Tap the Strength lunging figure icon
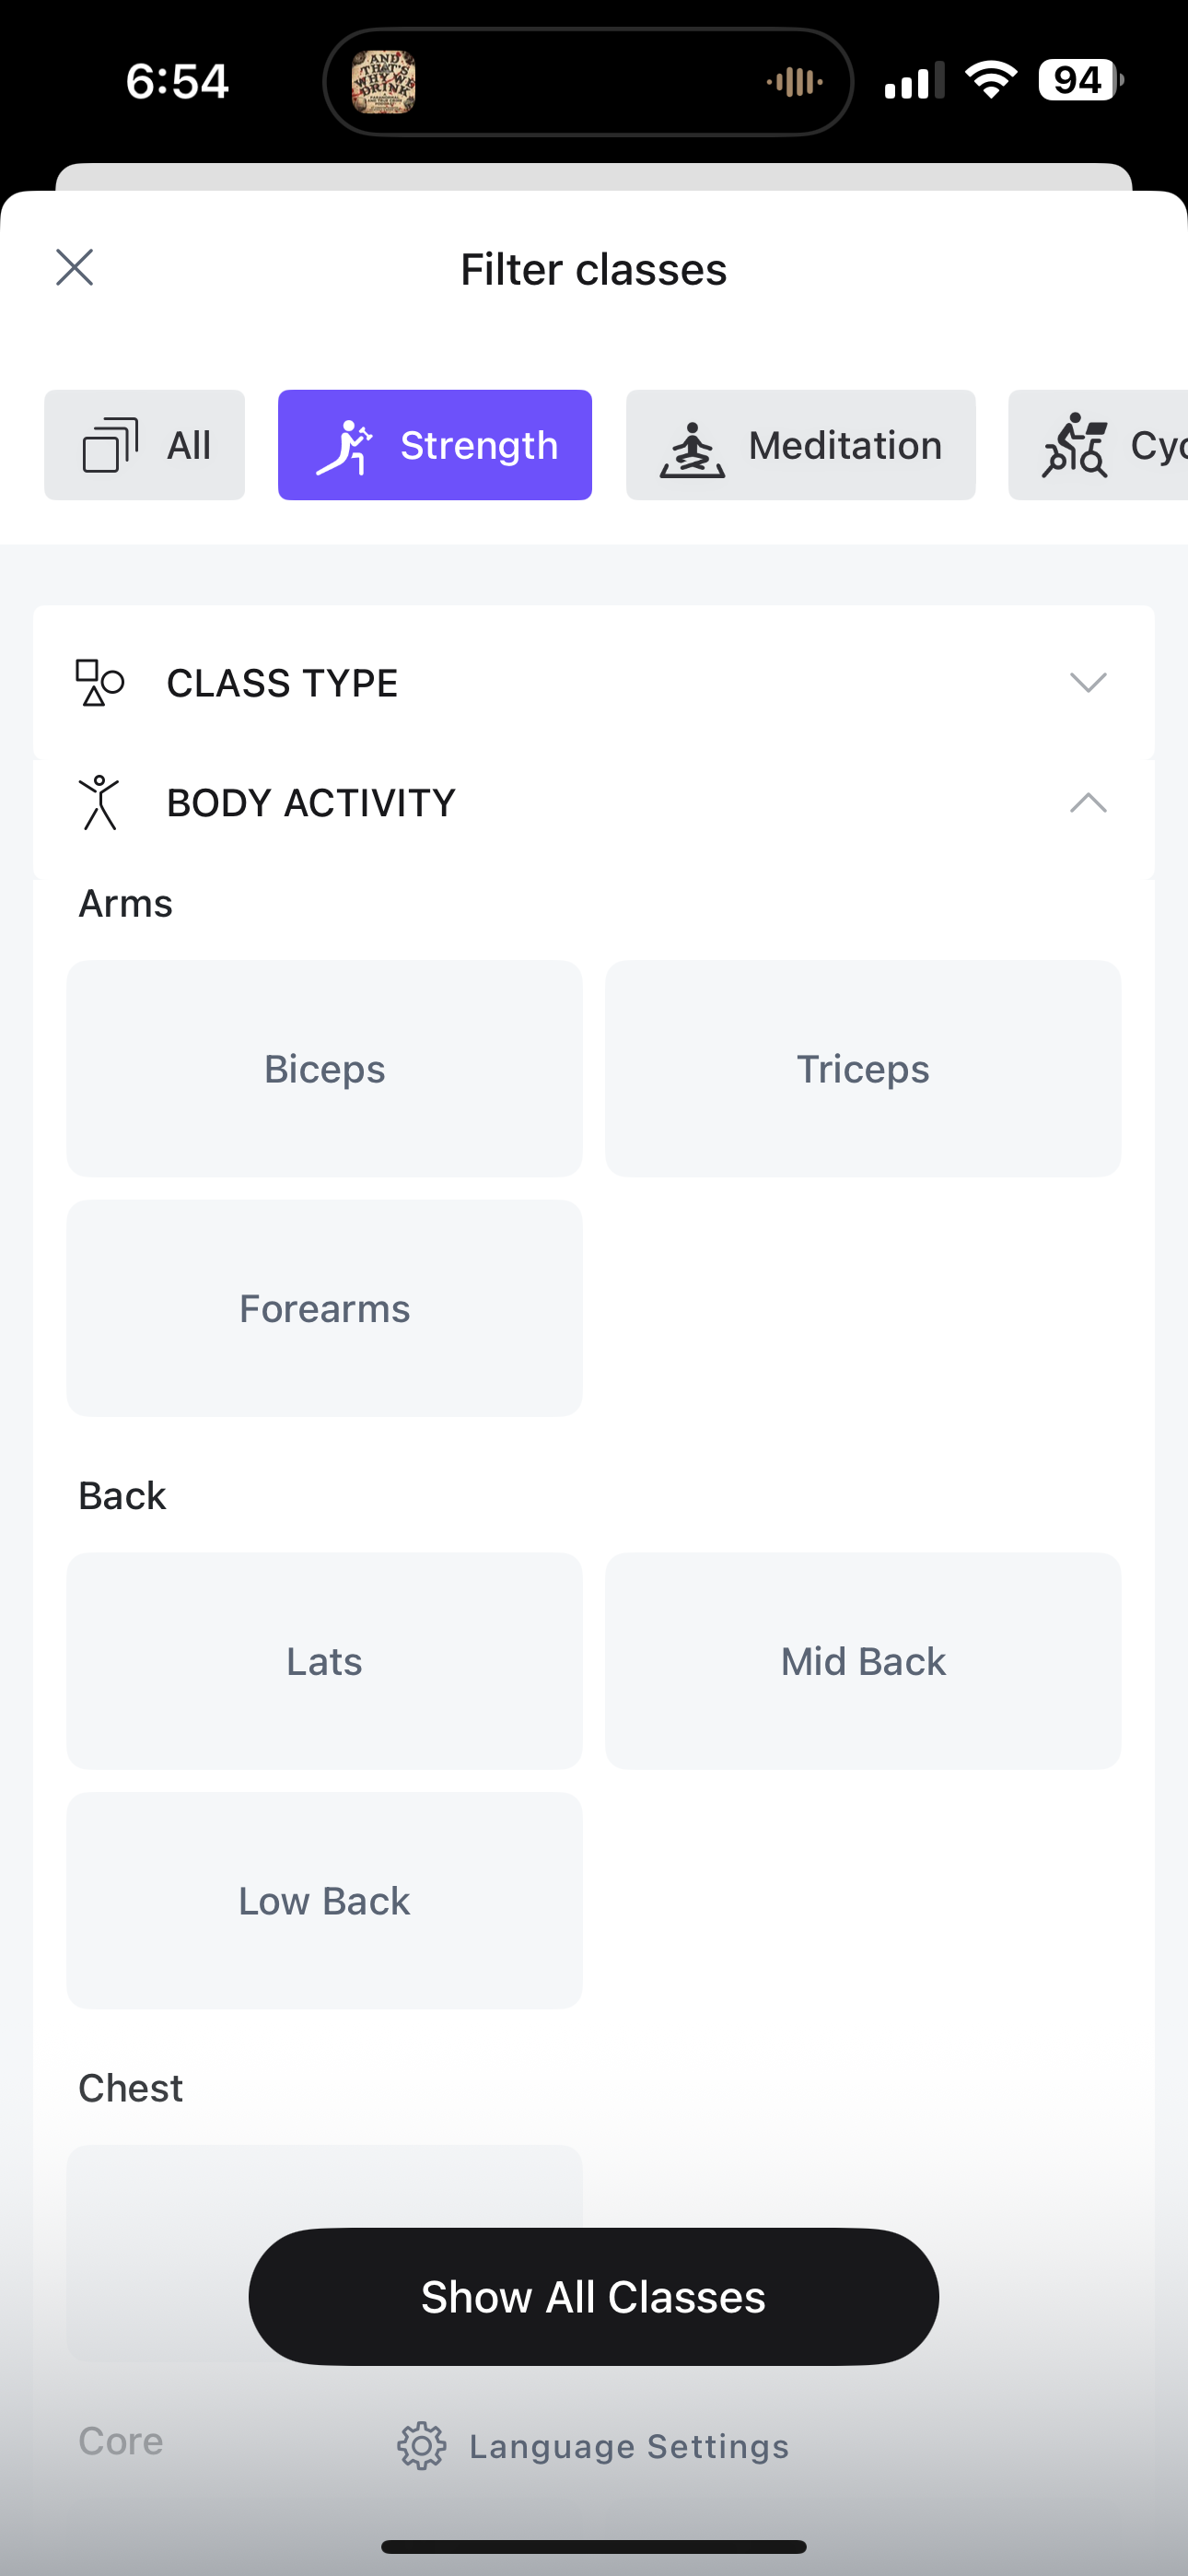The image size is (1188, 2576). (344, 446)
